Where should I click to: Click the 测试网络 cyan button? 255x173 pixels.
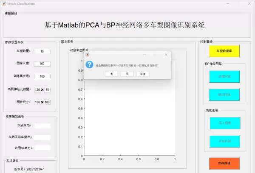click(224, 95)
